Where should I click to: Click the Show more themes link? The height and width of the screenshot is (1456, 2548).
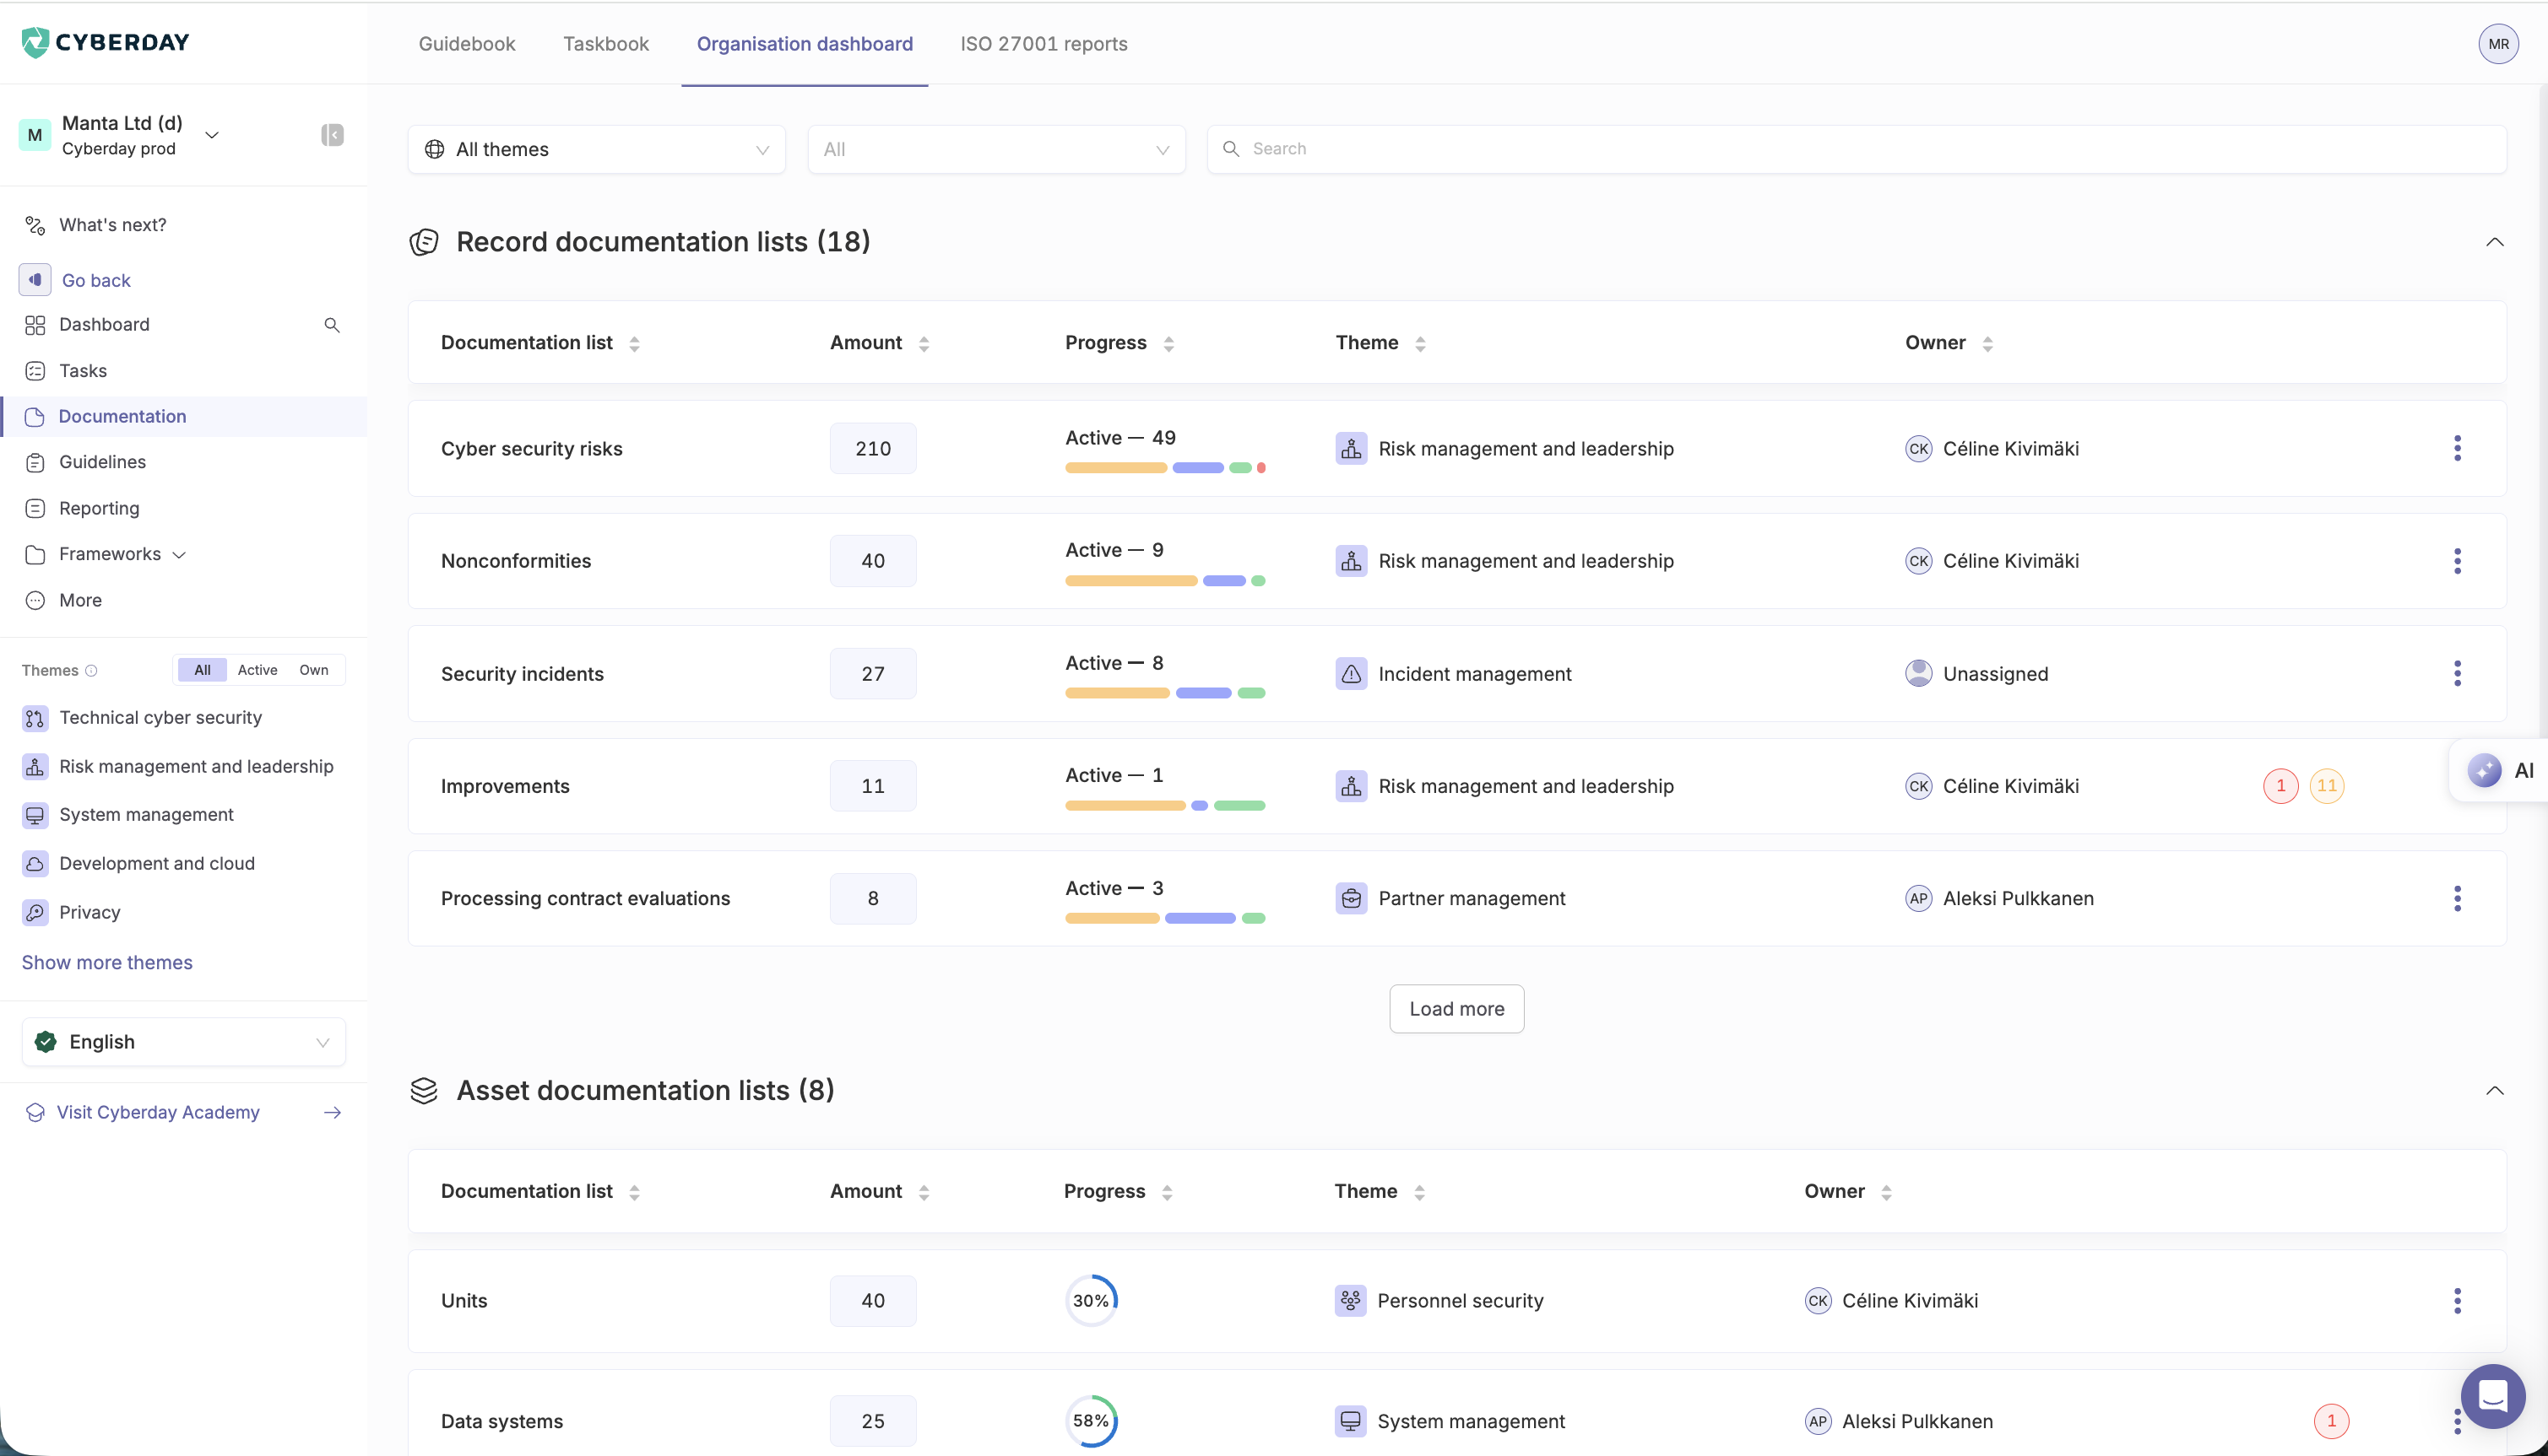(x=107, y=962)
